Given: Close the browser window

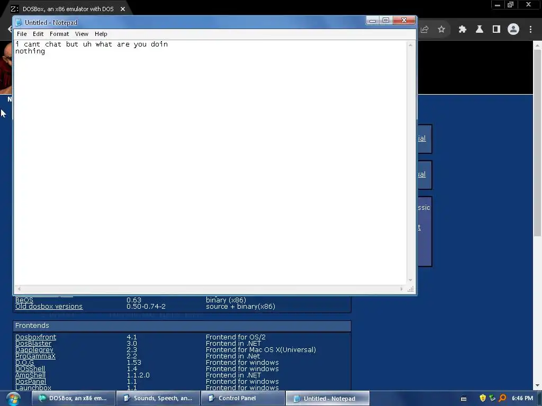Looking at the screenshot, I should pyautogui.click(x=529, y=5).
